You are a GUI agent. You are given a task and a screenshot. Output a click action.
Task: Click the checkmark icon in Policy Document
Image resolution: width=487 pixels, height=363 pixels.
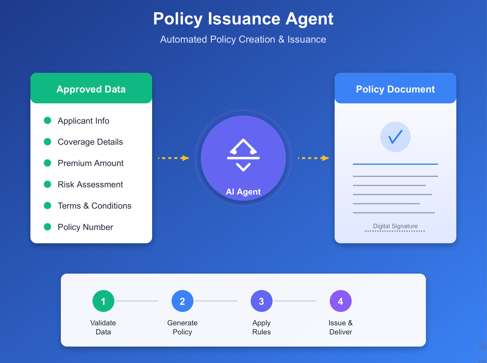(395, 137)
